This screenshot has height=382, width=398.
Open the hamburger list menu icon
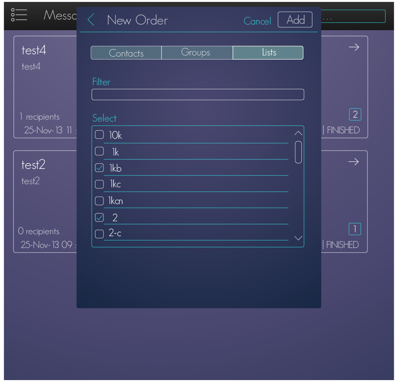click(x=19, y=15)
